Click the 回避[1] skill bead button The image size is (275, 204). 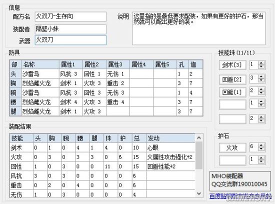pyautogui.click(x=232, y=92)
